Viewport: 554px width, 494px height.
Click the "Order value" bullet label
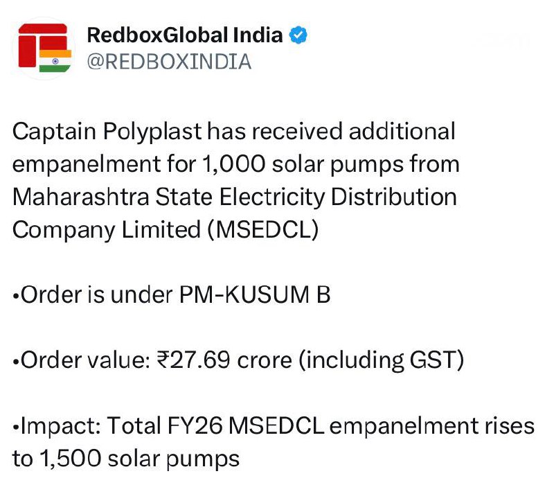tap(78, 361)
